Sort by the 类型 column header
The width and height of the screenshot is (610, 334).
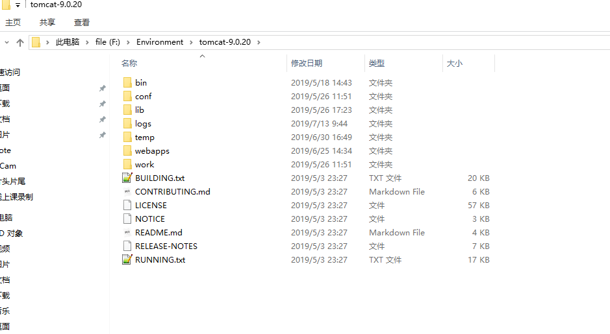[x=404, y=64]
